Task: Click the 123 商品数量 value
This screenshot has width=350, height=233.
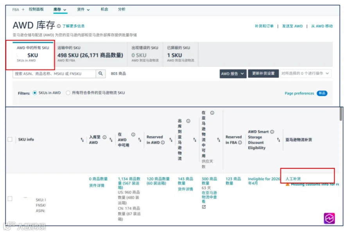Action: point(233,181)
